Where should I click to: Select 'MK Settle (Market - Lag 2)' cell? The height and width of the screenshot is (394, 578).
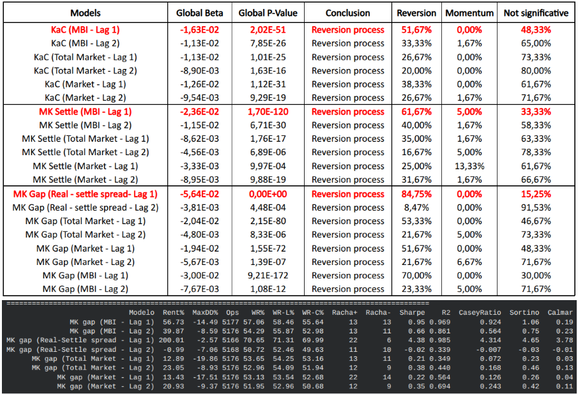(x=86, y=180)
